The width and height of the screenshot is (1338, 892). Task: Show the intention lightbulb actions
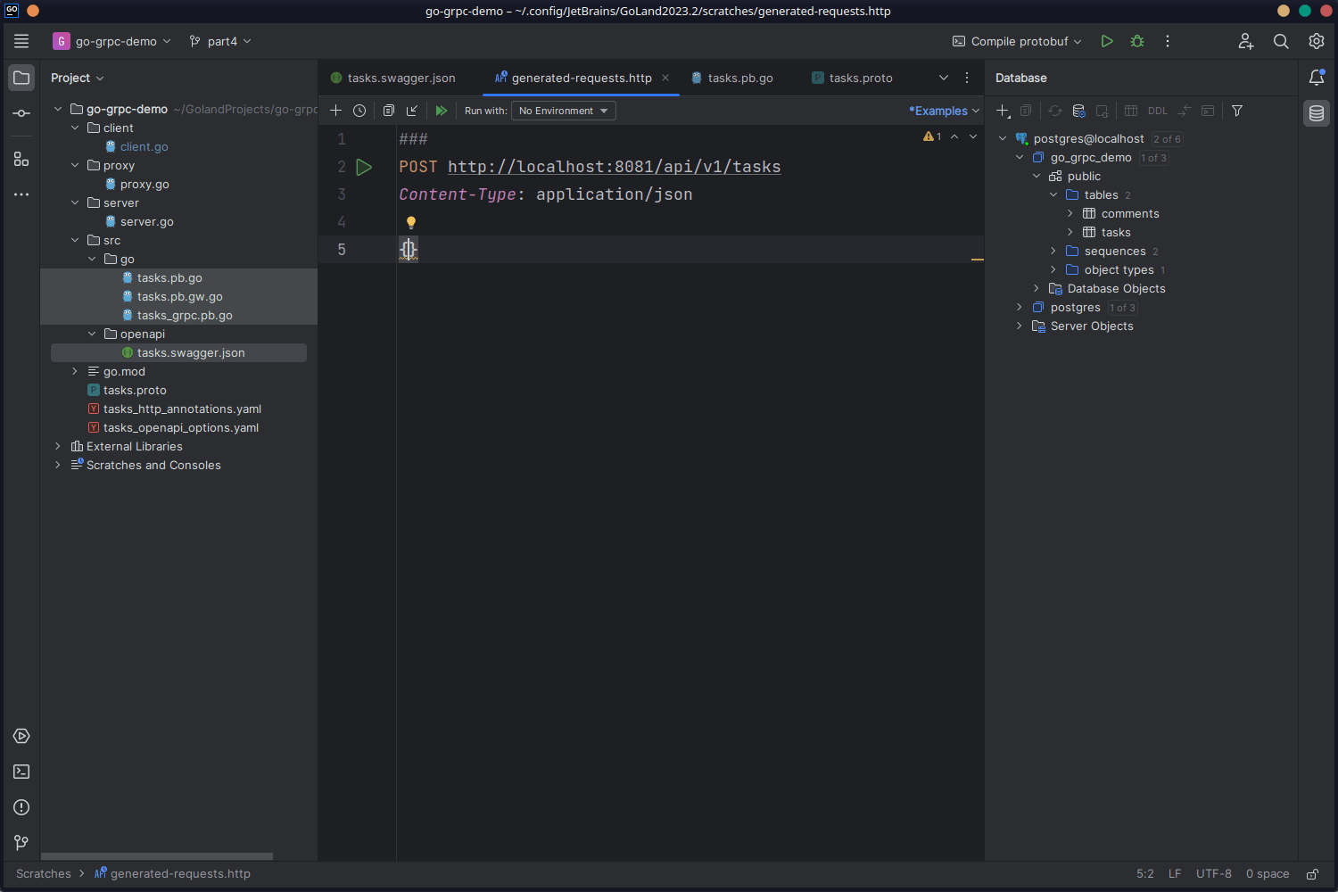coord(411,222)
